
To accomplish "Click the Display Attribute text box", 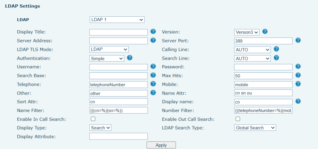I will [118, 136].
